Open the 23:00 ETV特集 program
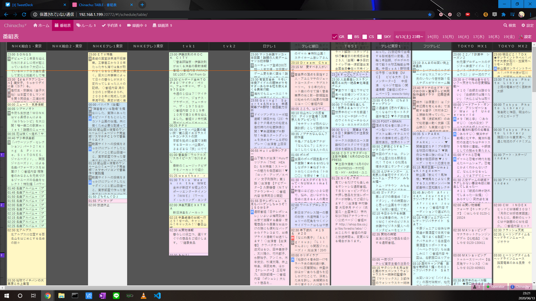This screenshot has height=301, width=536. [x=108, y=77]
